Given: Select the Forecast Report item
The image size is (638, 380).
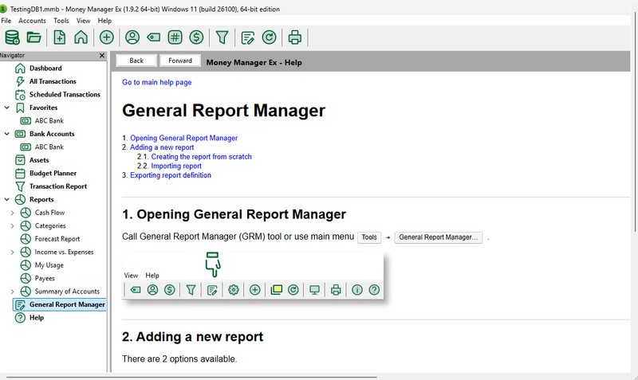Looking at the screenshot, I should coord(57,239).
